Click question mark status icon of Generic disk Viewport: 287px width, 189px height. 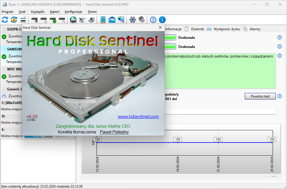point(4,96)
